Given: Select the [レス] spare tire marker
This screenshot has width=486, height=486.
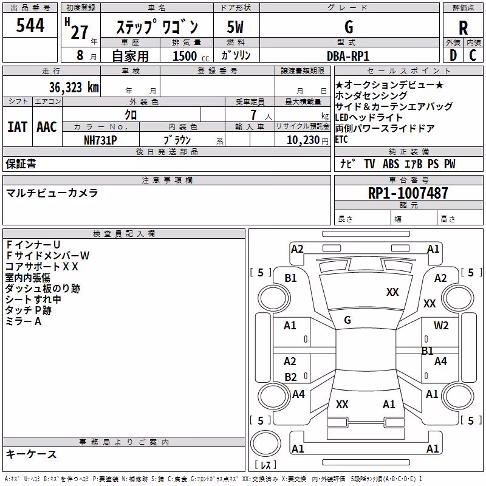Looking at the screenshot, I should pos(265,464).
